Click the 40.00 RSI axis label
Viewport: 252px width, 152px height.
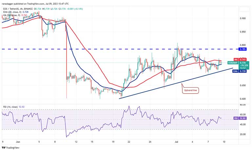pyautogui.click(x=243, y=124)
